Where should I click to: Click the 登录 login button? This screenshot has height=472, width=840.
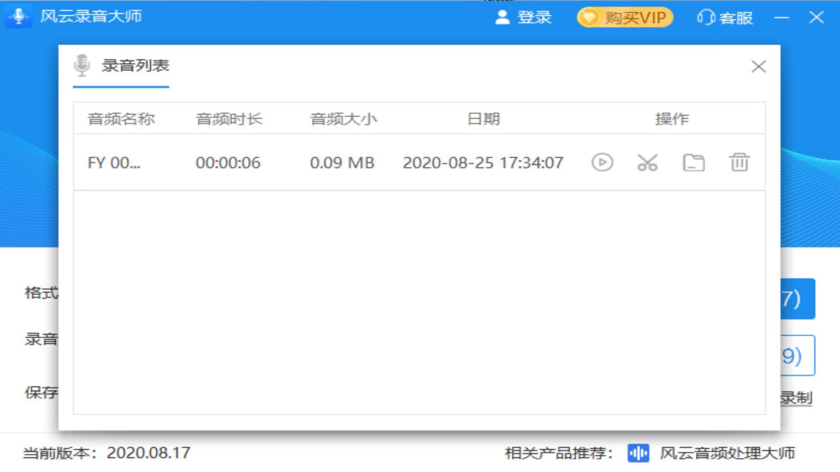534,17
